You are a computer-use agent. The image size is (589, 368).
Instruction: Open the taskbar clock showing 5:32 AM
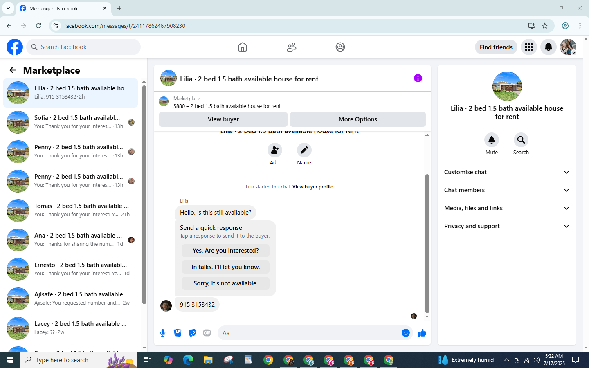tap(554, 360)
